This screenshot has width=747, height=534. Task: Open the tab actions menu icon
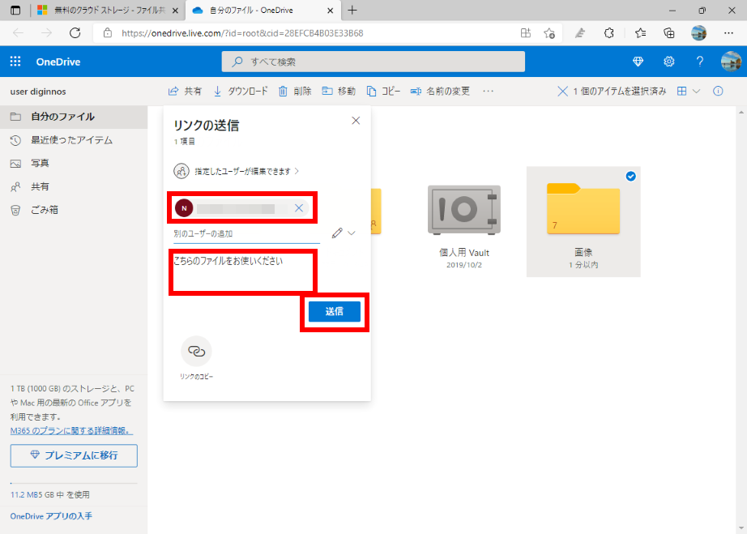[x=15, y=10]
